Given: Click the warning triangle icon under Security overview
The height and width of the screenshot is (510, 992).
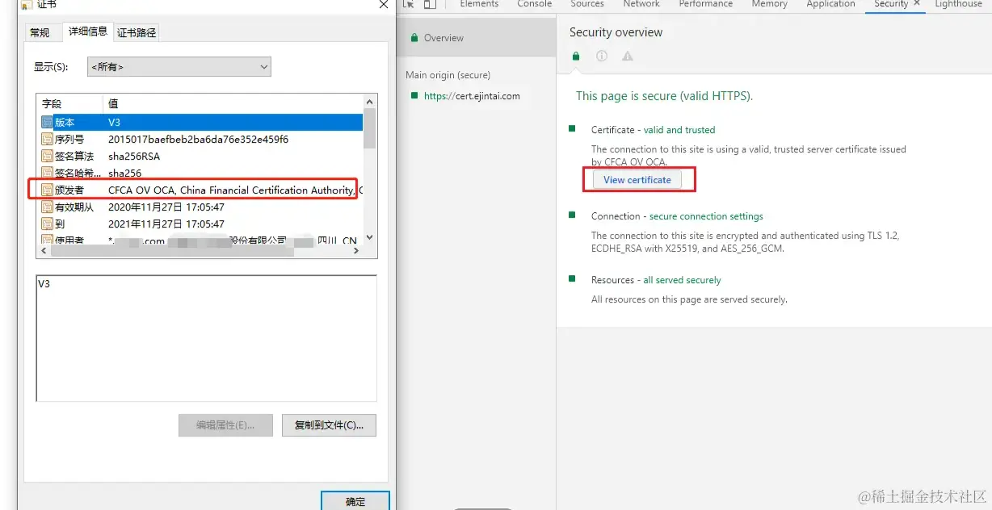Looking at the screenshot, I should (x=628, y=56).
